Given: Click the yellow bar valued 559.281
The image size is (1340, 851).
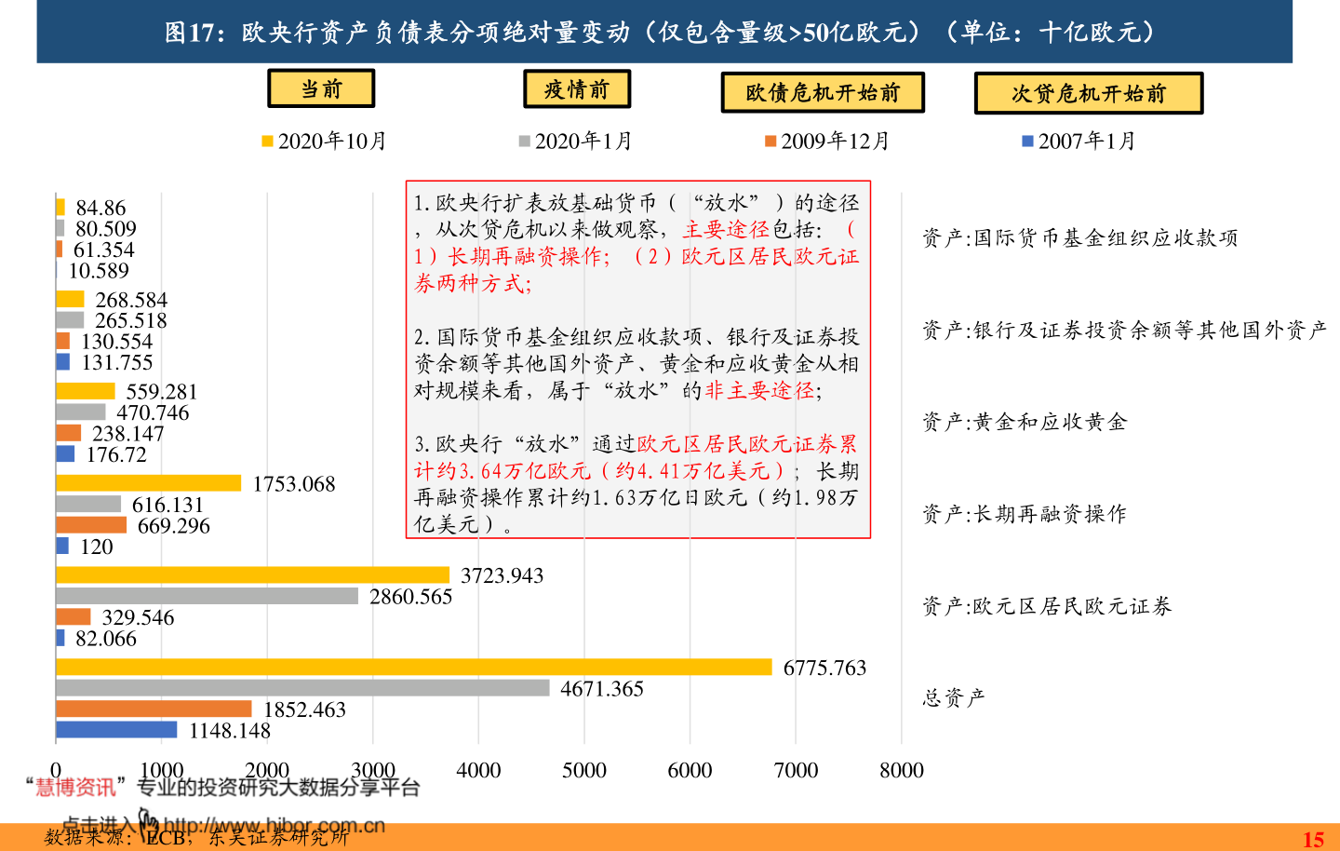Looking at the screenshot, I should pos(86,391).
